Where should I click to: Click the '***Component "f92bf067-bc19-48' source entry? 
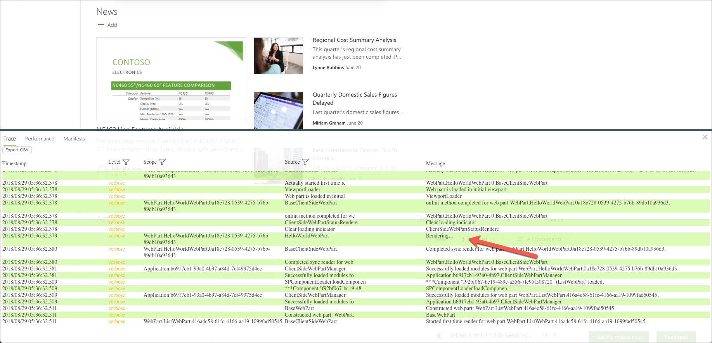[323, 289]
